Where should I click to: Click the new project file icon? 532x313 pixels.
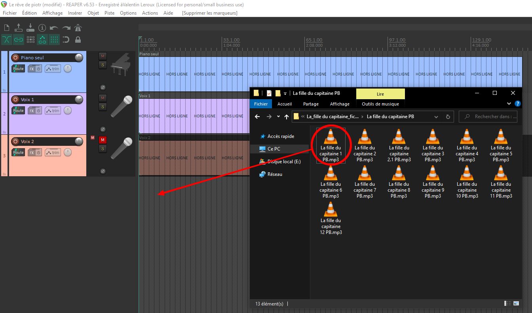click(6, 28)
